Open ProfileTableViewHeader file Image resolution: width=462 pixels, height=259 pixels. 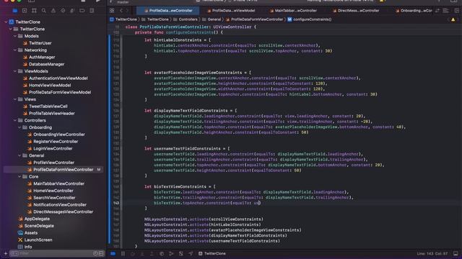click(51, 114)
